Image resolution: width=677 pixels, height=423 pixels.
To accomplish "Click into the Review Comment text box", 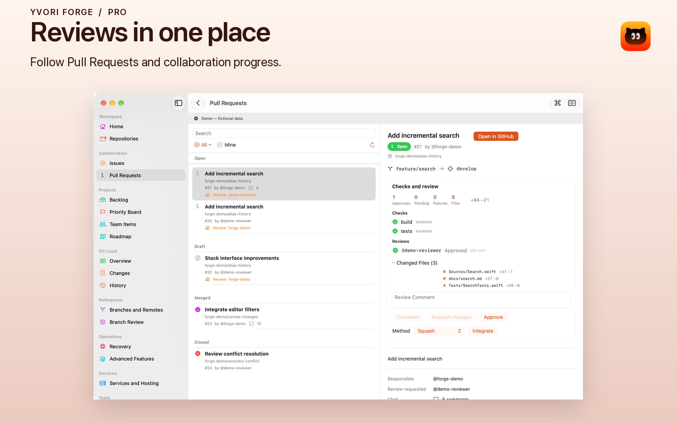I will (x=481, y=300).
